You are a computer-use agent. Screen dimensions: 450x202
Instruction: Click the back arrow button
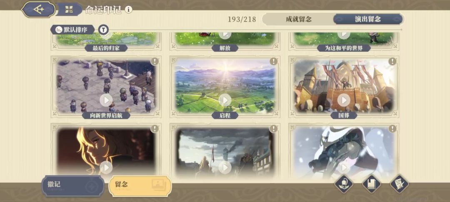coord(38,9)
